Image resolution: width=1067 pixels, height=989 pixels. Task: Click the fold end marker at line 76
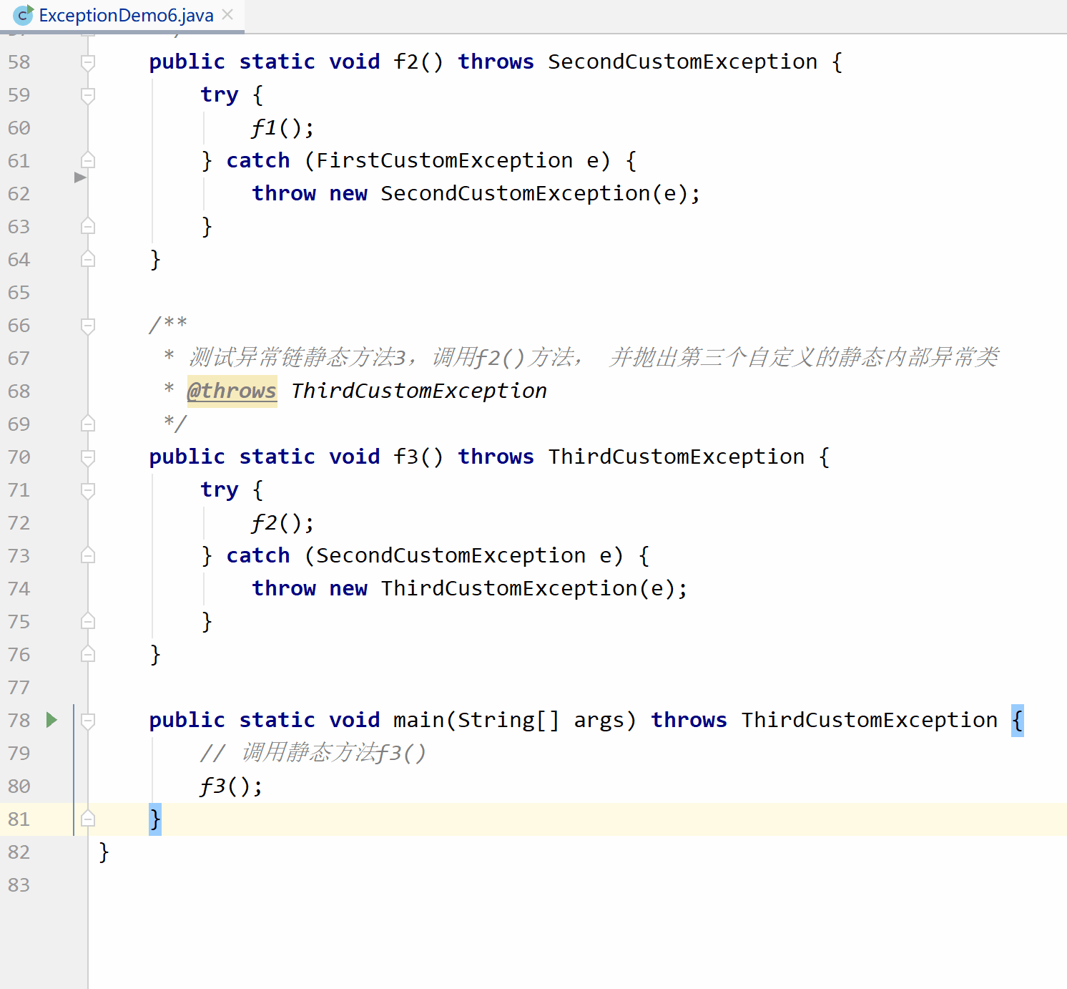tap(88, 654)
